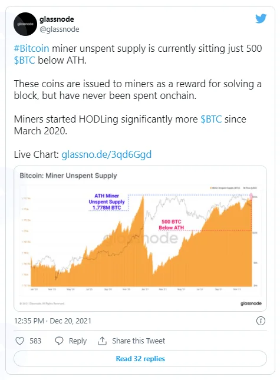This screenshot has width=280, height=380.
Task: Open the glassnode profile avatar
Action: [25, 24]
